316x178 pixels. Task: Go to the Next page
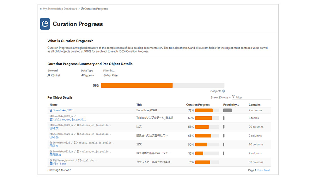pyautogui.click(x=267, y=170)
